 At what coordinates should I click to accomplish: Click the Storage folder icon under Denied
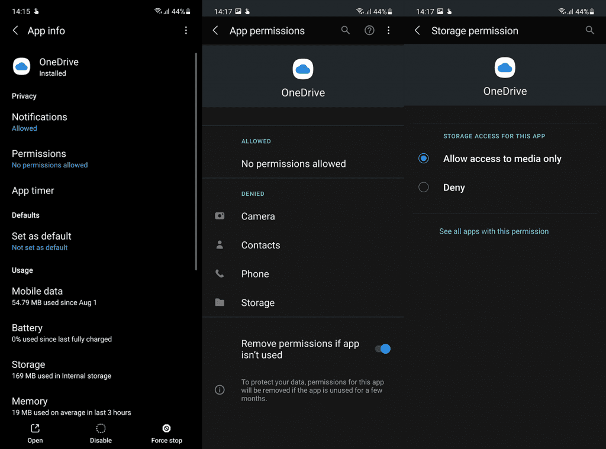click(x=220, y=302)
